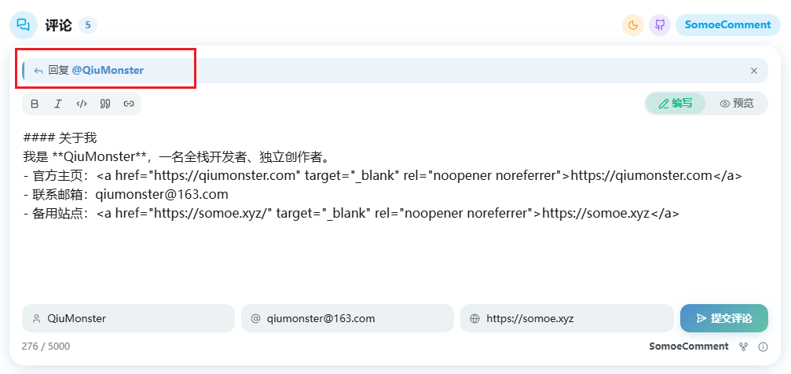Insert inline code formatting
The width and height of the screenshot is (791, 374).
(82, 104)
